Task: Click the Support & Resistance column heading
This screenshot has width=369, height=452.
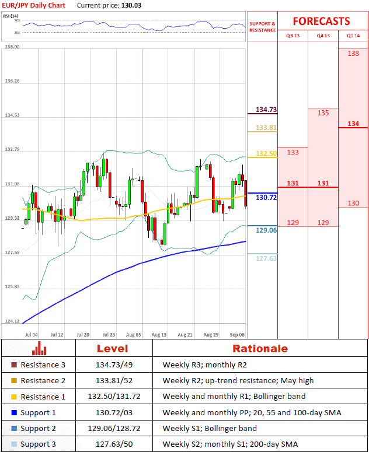Action: [x=262, y=27]
